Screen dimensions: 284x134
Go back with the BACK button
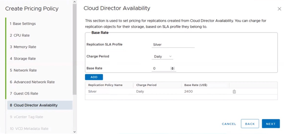click(250, 124)
